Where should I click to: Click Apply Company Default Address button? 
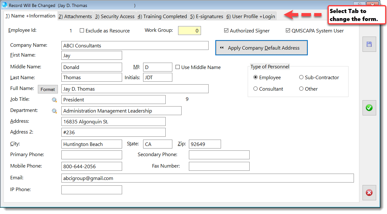tap(261, 48)
